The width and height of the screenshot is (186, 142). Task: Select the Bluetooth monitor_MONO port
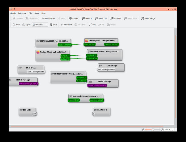[97, 100]
